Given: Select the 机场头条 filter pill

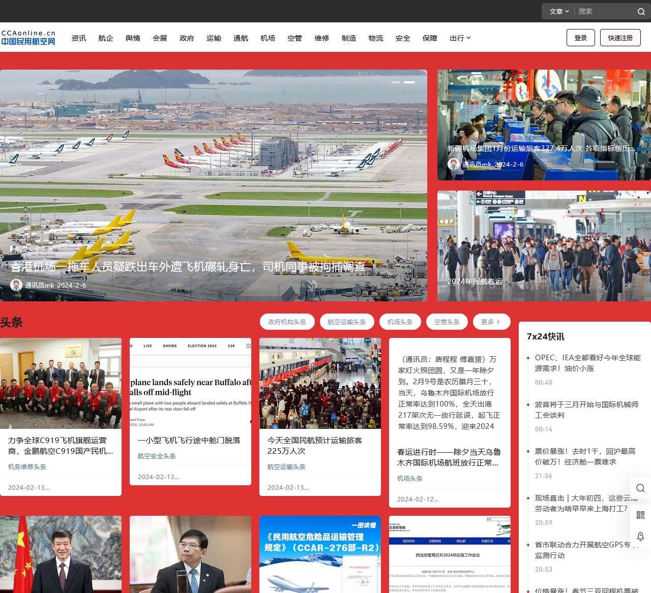Looking at the screenshot, I should click(400, 322).
